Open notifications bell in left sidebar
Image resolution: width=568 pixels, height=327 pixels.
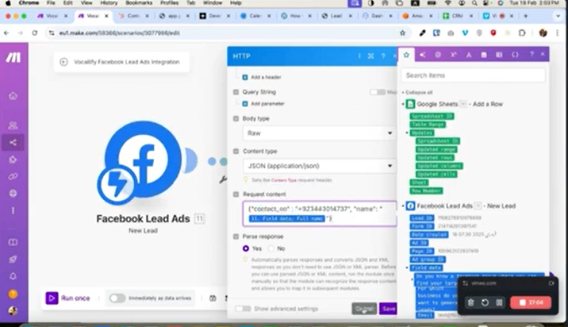13,277
